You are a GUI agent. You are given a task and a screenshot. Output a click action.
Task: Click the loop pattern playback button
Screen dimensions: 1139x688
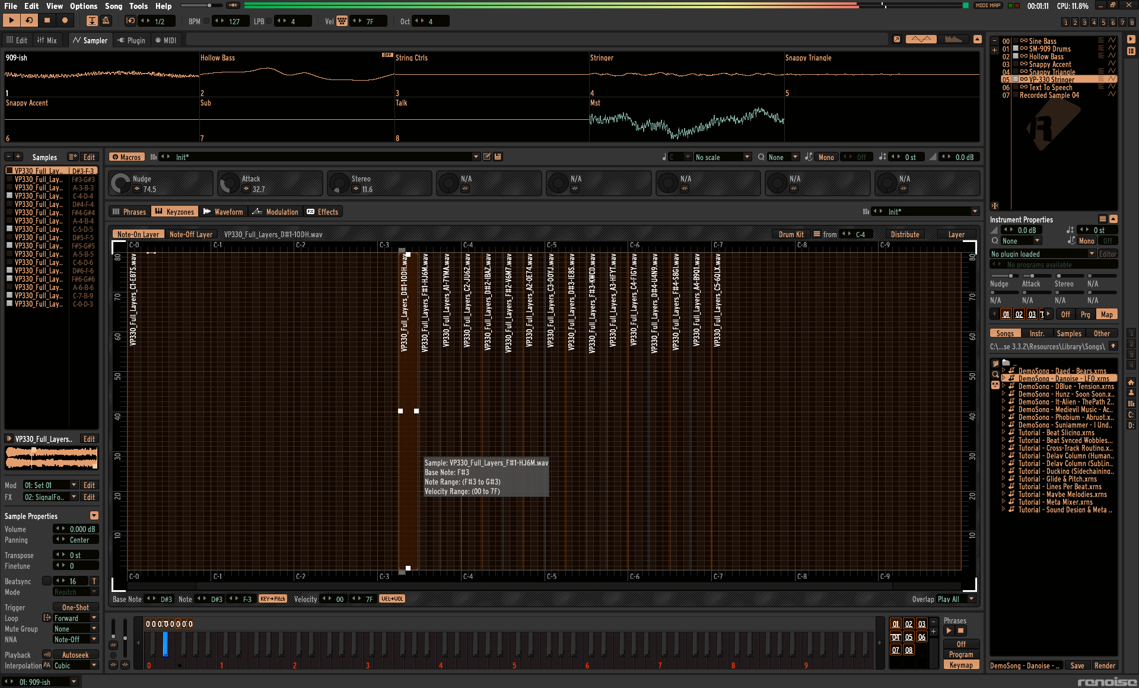(29, 21)
